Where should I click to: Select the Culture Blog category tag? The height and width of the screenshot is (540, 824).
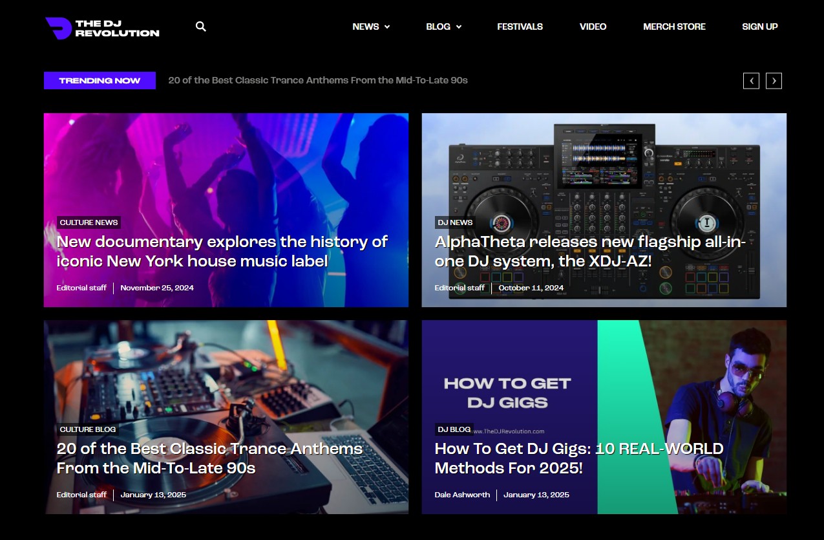88,429
